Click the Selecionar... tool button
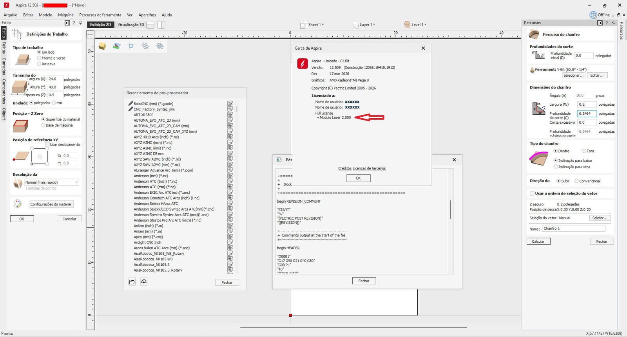 (574, 75)
